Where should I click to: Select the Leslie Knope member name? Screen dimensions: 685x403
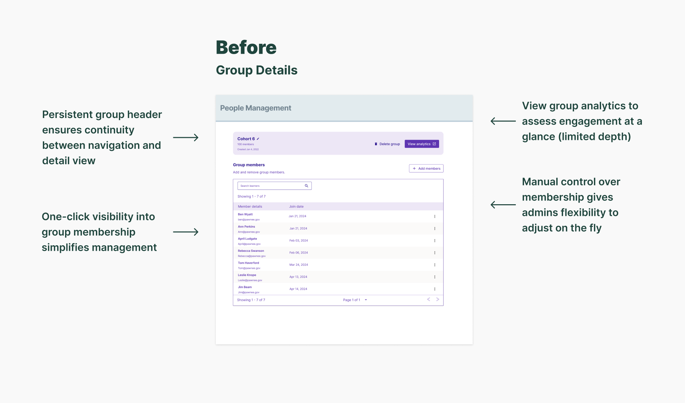tap(247, 275)
